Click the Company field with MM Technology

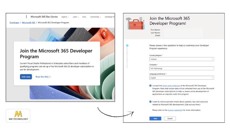[182, 68]
